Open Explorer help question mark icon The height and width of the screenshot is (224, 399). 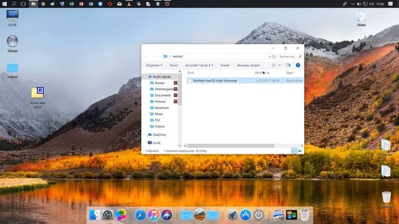[x=298, y=65]
